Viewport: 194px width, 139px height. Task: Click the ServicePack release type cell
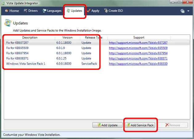89,64
